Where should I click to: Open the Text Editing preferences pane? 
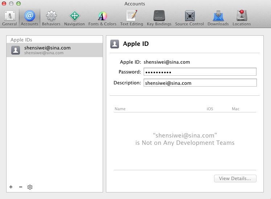[x=132, y=18]
